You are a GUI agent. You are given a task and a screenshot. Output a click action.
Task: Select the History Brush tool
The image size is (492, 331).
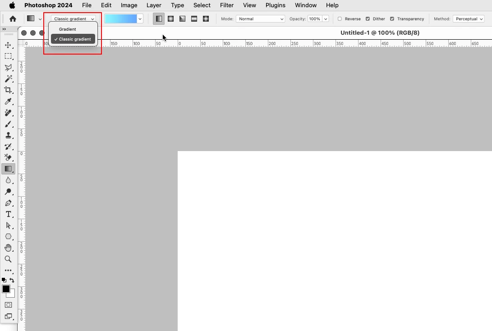(x=8, y=147)
